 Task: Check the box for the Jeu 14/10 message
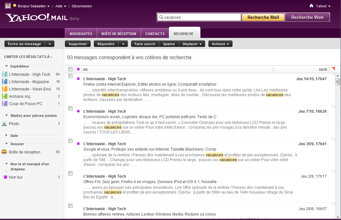(x=71, y=76)
